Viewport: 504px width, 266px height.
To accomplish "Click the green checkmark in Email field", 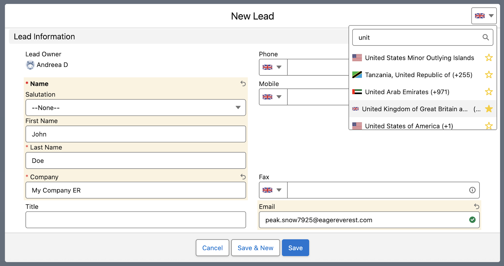I will (x=472, y=220).
